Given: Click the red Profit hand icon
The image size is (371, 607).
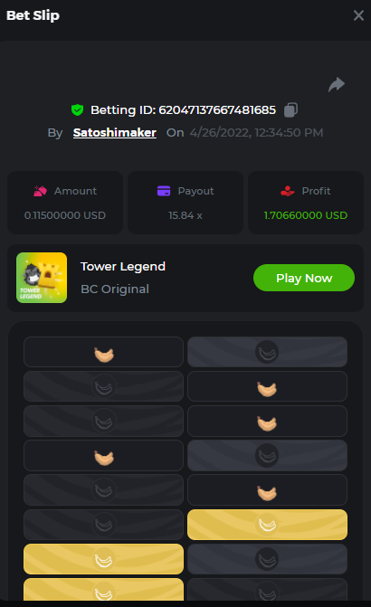Looking at the screenshot, I should tap(288, 191).
